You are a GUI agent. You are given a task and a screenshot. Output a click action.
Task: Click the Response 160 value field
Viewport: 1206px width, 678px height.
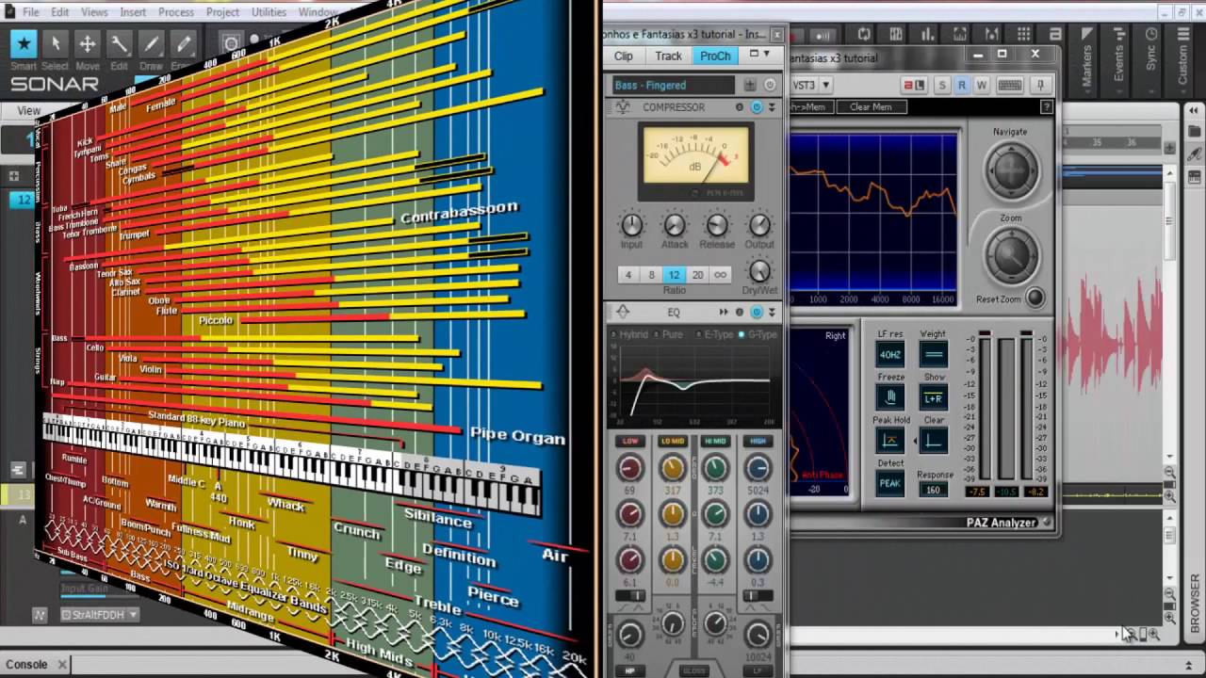(934, 490)
